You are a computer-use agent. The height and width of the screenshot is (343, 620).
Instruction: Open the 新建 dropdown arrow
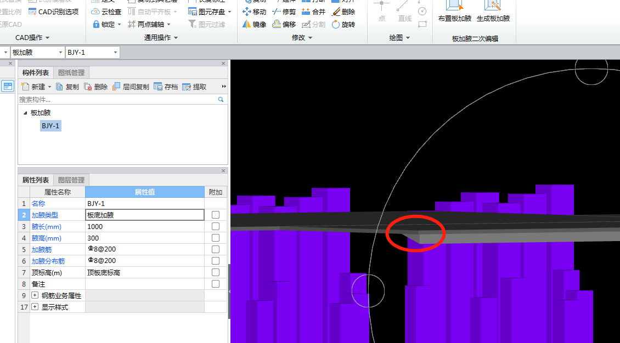[49, 87]
